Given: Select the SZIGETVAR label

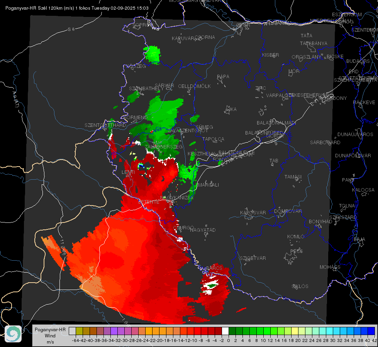Looking at the screenshot, I should pyautogui.click(x=253, y=258).
